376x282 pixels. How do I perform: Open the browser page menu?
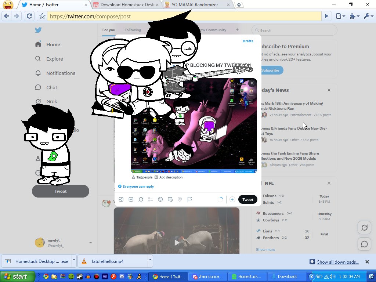340,16
